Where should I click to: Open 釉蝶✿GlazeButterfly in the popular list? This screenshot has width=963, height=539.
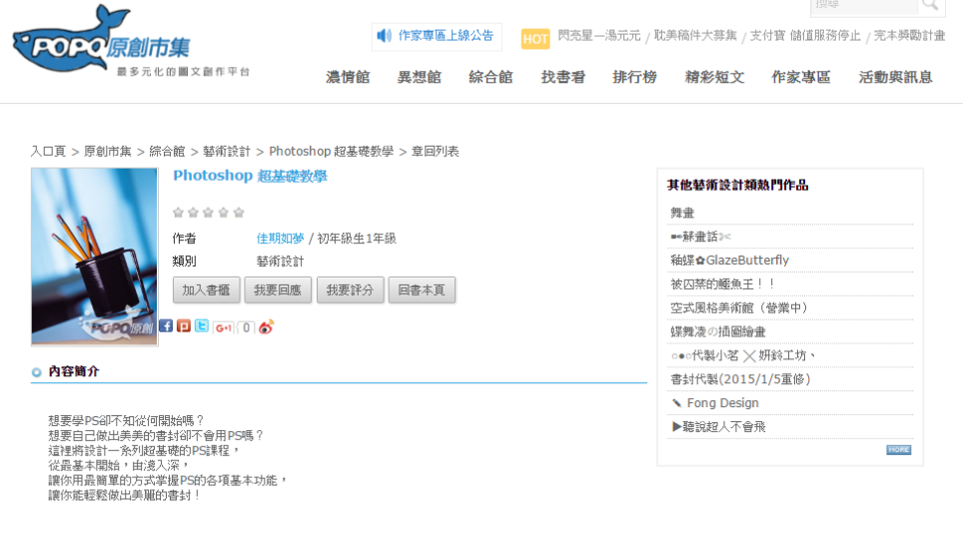[729, 261]
